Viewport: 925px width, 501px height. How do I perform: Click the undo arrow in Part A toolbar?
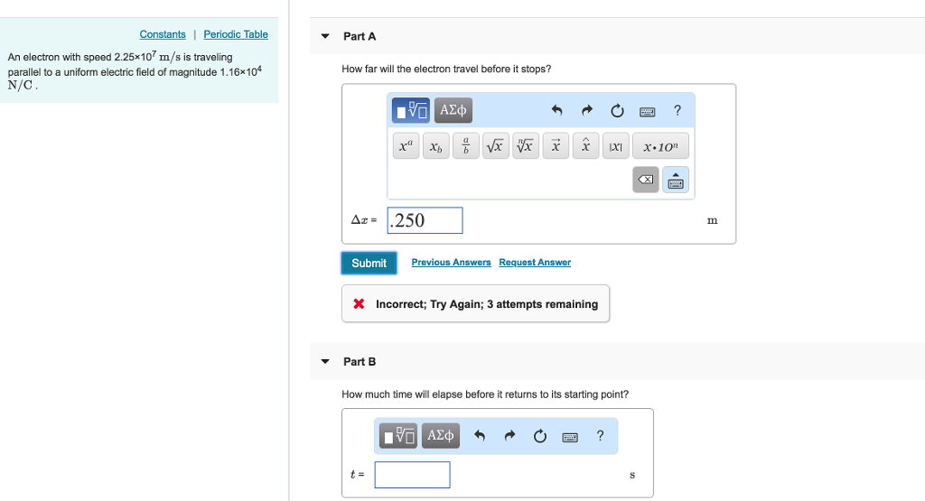(x=557, y=111)
